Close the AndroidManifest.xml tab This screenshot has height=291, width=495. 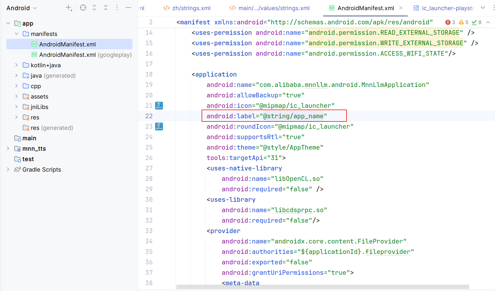pos(401,8)
